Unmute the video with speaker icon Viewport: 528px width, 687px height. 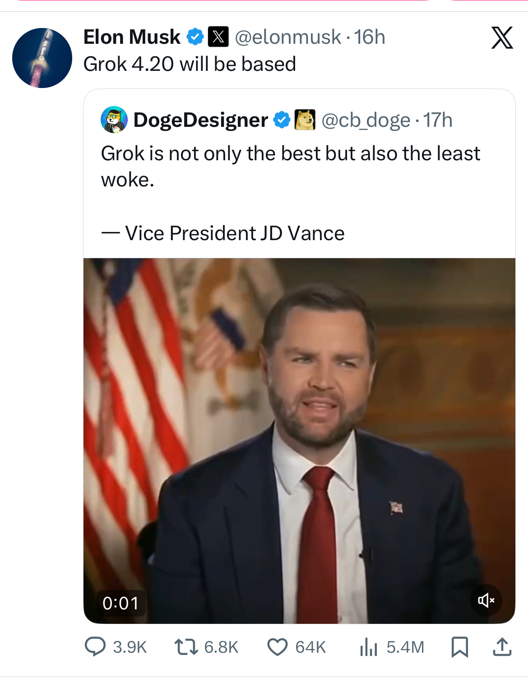(486, 600)
